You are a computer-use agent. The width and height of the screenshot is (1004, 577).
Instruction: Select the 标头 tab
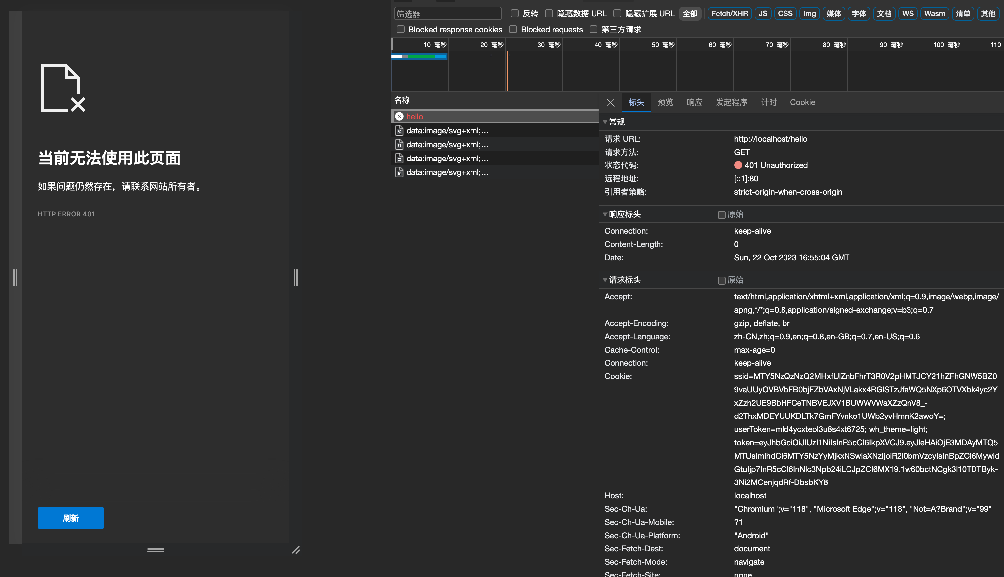pos(636,103)
